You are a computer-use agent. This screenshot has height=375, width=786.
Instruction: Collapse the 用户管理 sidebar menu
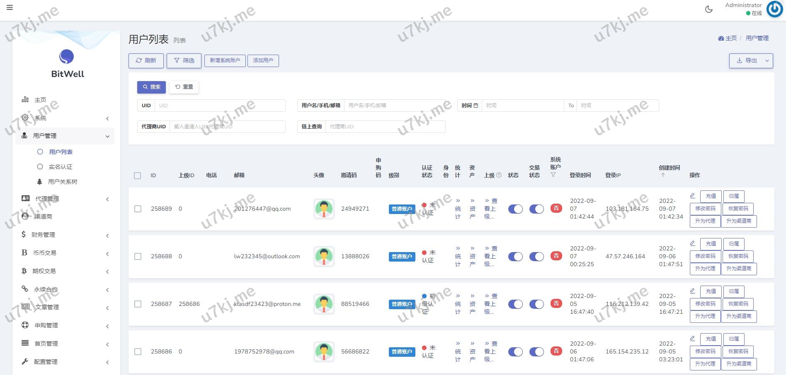coord(66,136)
